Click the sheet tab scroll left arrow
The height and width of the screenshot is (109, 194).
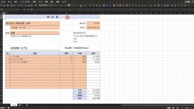tap(3, 105)
